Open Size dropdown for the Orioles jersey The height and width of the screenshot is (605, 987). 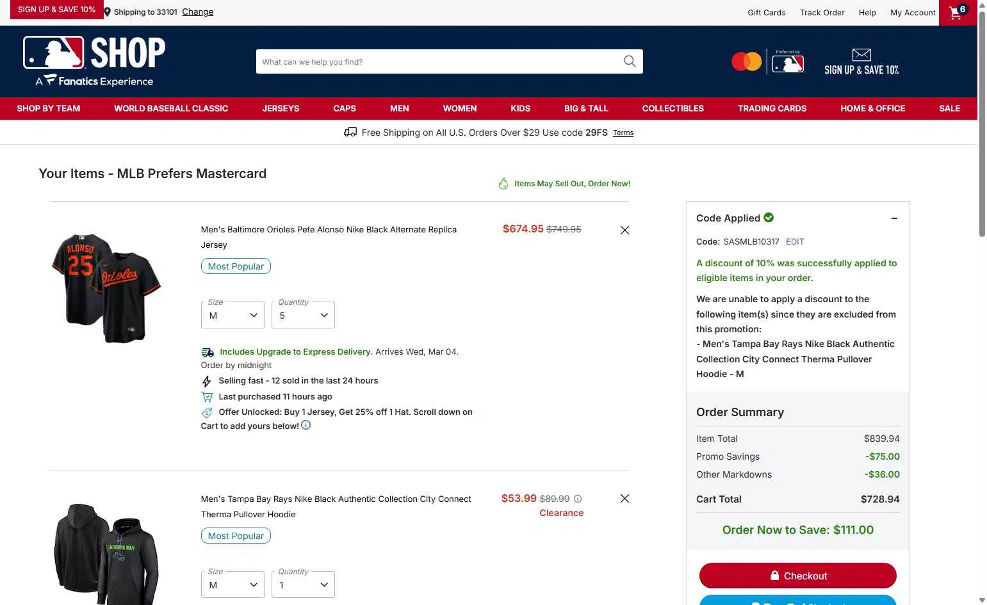point(232,315)
